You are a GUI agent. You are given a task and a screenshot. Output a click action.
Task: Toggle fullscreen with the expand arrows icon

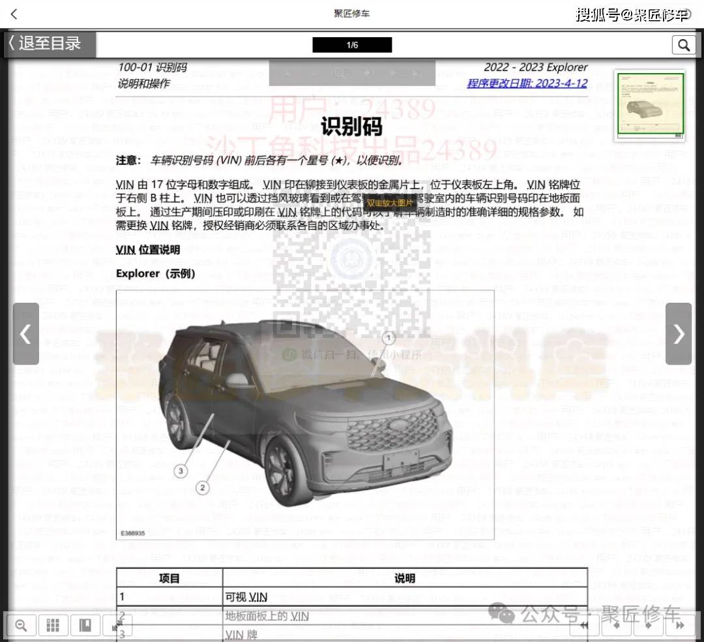point(117,626)
